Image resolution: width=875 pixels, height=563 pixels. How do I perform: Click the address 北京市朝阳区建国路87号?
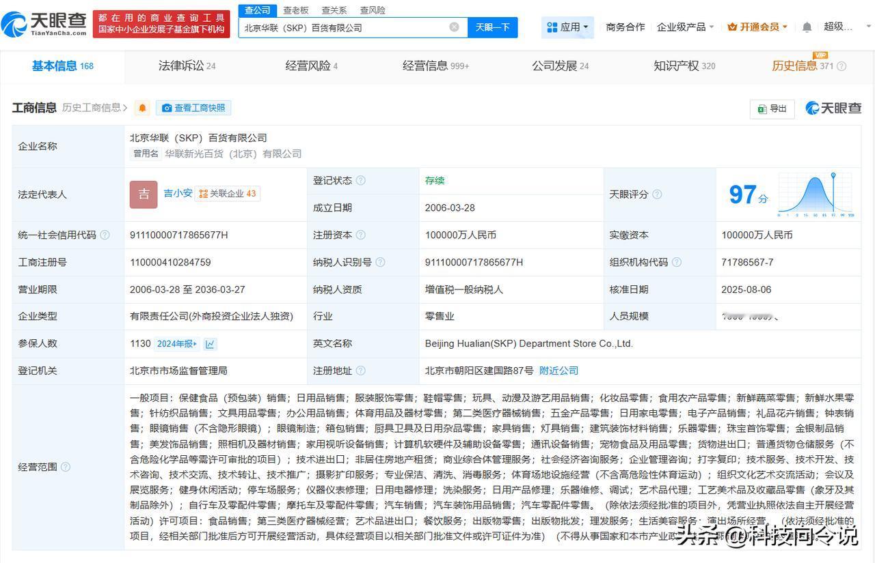point(479,371)
